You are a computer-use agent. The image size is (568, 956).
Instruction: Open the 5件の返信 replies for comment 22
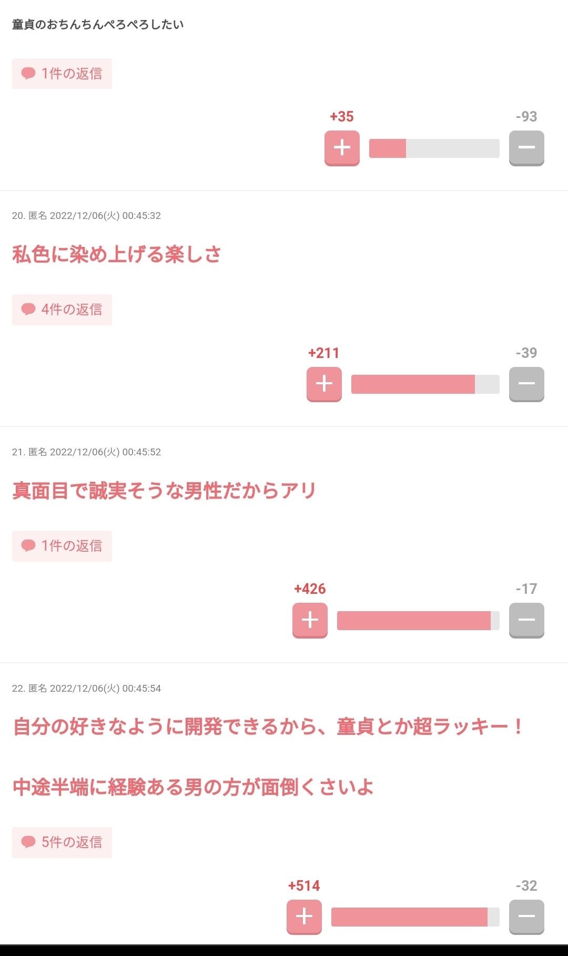coord(62,842)
